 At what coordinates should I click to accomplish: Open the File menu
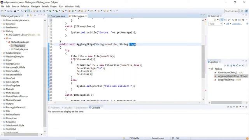coord(3,6)
